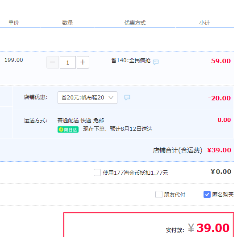
Task: Click the quantity input field showing 1
Action: (x=68, y=62)
